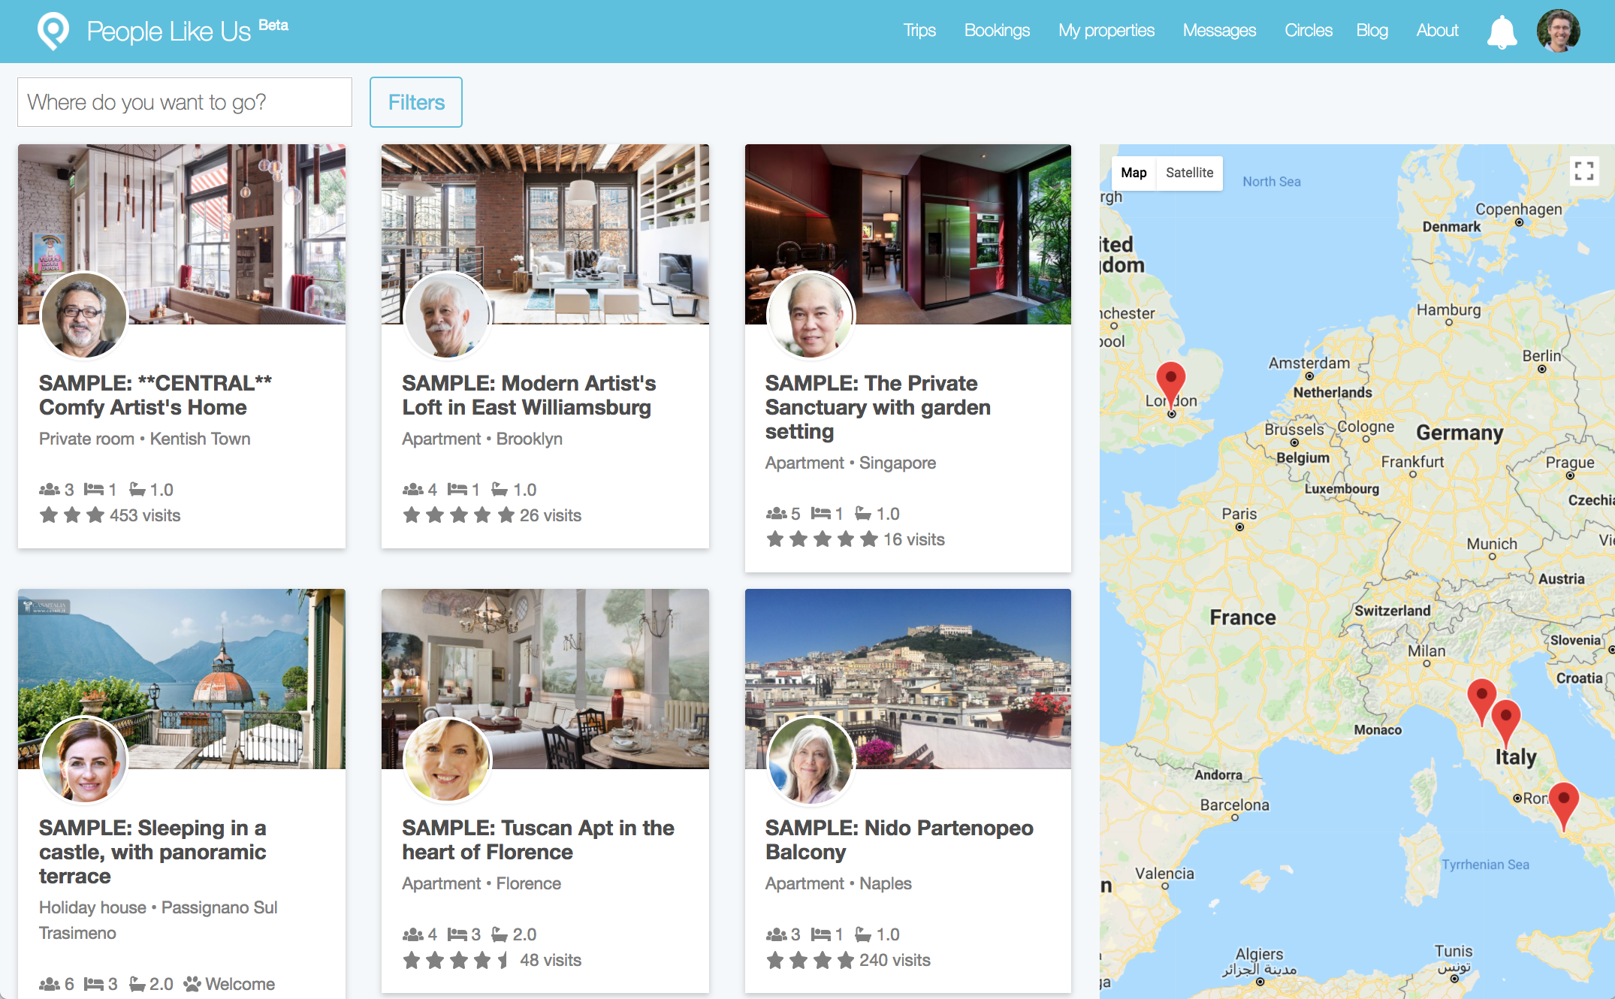The image size is (1615, 999).
Task: Click the Singapore host's avatar photo
Action: click(x=810, y=315)
